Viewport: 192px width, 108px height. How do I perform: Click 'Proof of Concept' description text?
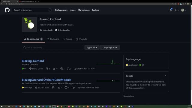pyautogui.click(x=30, y=64)
